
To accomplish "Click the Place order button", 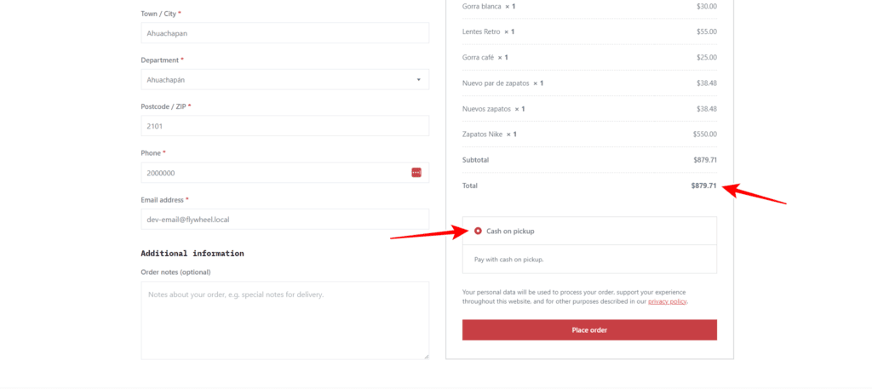I will (589, 330).
